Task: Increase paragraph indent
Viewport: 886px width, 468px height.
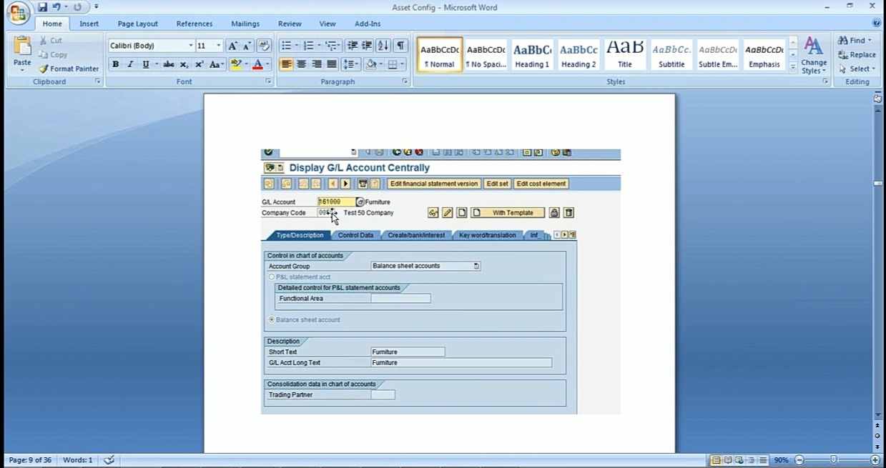Action: (x=367, y=46)
